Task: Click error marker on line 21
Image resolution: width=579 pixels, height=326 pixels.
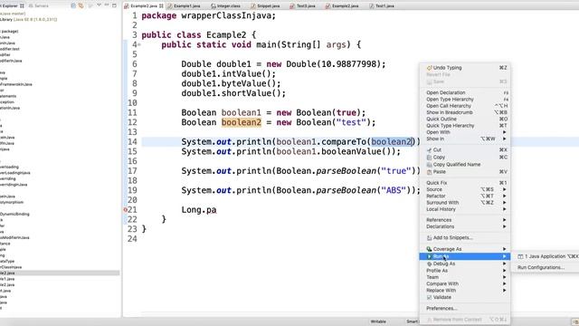Action: pos(125,209)
